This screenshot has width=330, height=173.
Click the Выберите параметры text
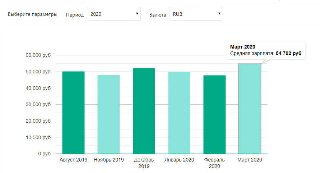pyautogui.click(x=32, y=15)
